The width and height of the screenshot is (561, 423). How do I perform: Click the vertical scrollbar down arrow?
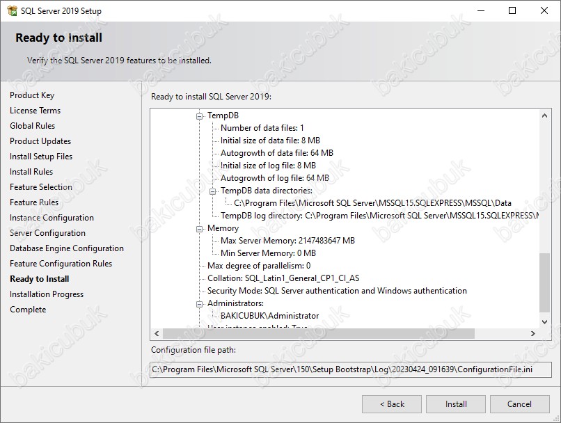click(544, 322)
